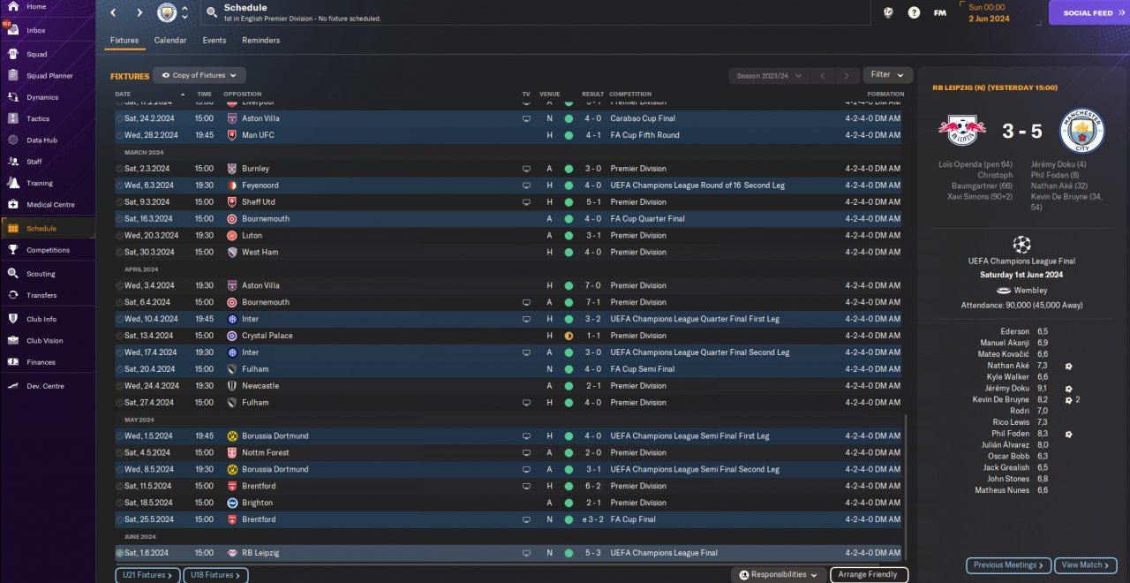Open the Club Vision icon

coord(13,340)
